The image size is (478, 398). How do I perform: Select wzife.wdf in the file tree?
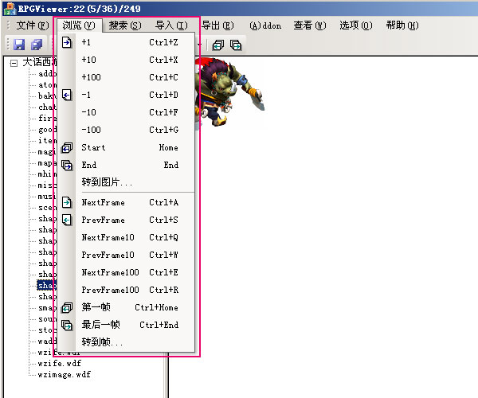[x=60, y=363]
